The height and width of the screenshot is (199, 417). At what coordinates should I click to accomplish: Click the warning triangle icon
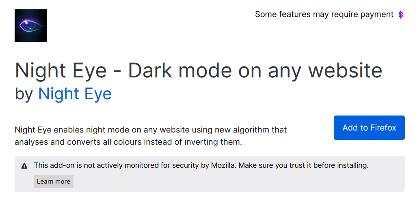coord(24,166)
